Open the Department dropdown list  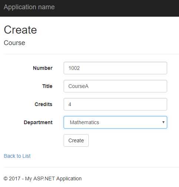pyautogui.click(x=115, y=122)
